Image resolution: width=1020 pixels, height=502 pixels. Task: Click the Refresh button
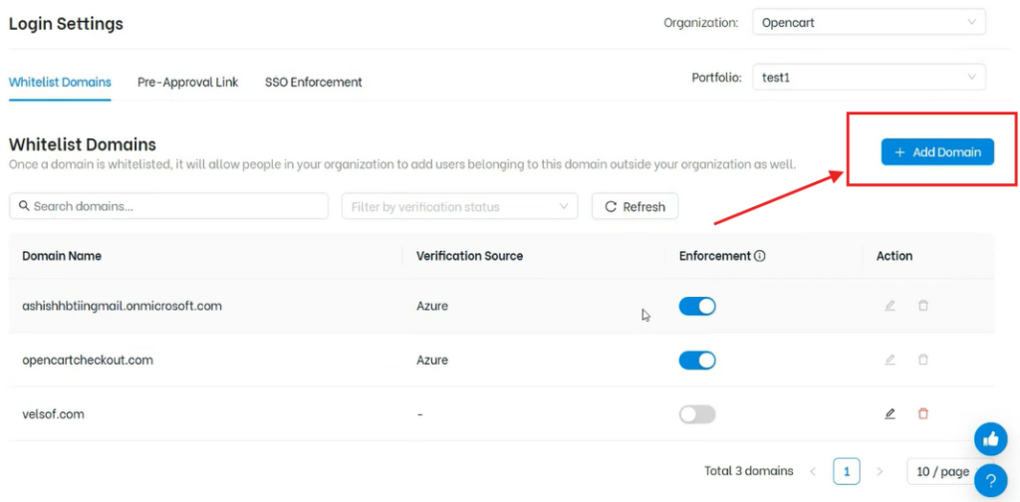[x=635, y=206]
